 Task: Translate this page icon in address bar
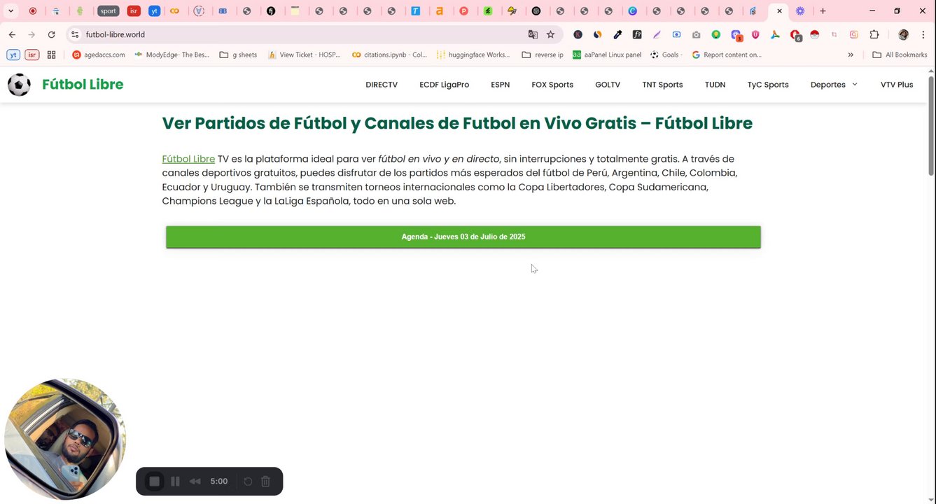click(533, 34)
